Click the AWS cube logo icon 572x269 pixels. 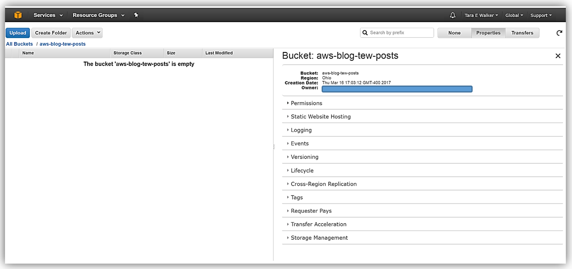(18, 15)
